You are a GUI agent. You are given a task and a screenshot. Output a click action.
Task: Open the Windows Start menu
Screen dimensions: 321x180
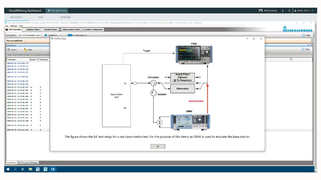[8, 169]
